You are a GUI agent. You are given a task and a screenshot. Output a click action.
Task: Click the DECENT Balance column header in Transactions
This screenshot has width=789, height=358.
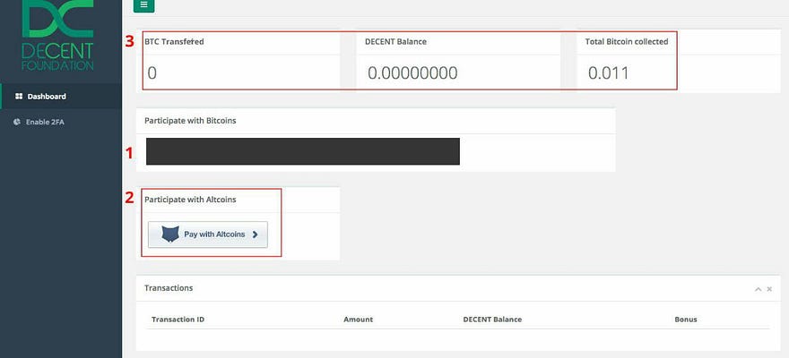click(492, 320)
